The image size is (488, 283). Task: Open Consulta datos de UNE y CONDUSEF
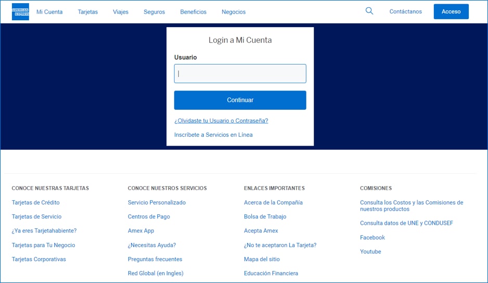(x=406, y=223)
